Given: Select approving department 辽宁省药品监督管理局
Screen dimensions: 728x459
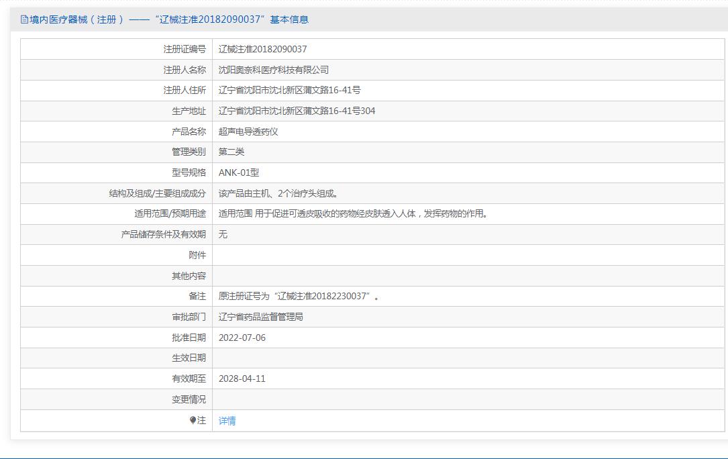Looking at the screenshot, I should [261, 317].
